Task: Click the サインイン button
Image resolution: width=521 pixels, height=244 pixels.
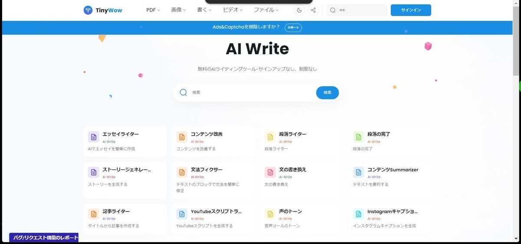Action: (411, 10)
